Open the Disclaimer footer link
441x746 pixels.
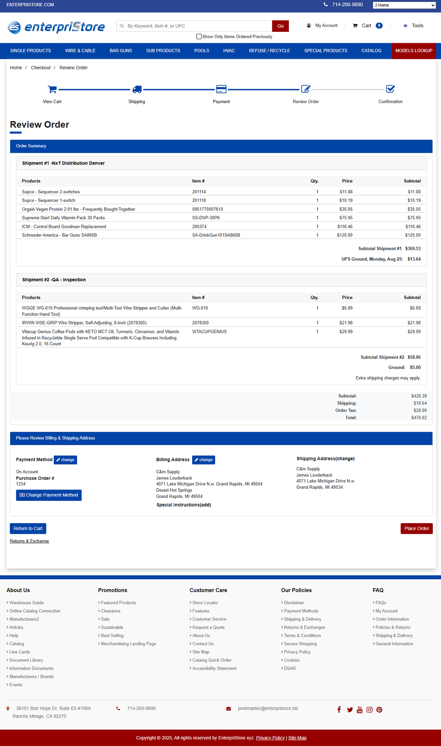pyautogui.click(x=294, y=603)
